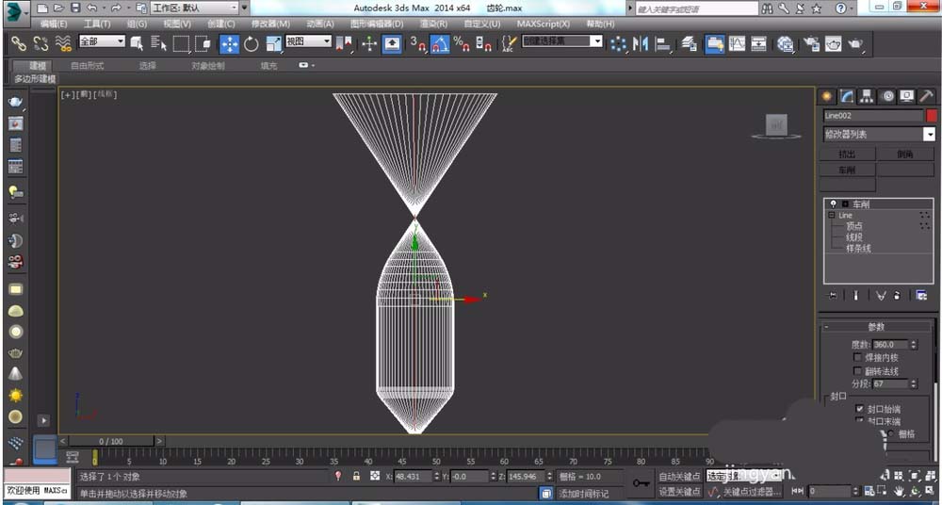The image size is (942, 505).
Task: Open the Motion command panel tab
Action: pos(886,95)
